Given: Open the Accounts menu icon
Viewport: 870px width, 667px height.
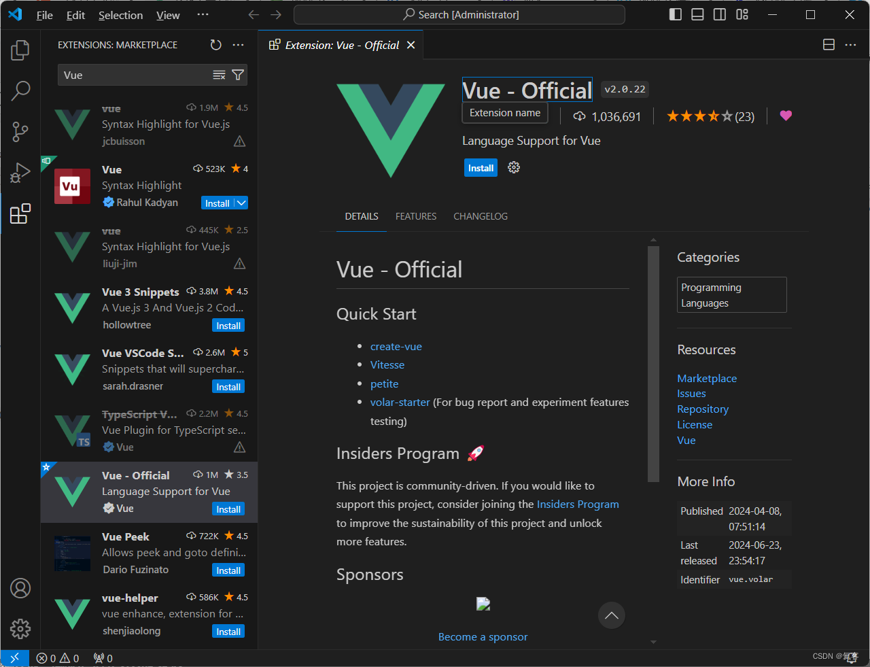Looking at the screenshot, I should [x=20, y=588].
